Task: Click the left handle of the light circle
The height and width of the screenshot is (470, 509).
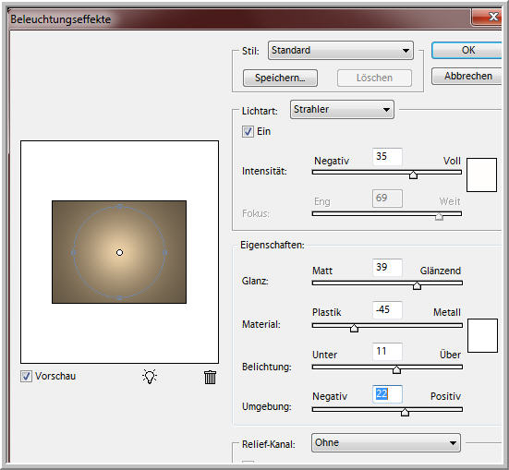Action: point(73,252)
